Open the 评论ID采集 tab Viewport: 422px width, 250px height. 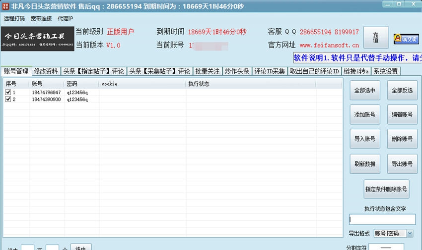[270, 71]
